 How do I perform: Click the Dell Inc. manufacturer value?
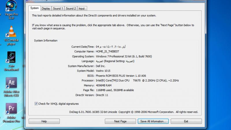pyautogui.click(x=100, y=66)
